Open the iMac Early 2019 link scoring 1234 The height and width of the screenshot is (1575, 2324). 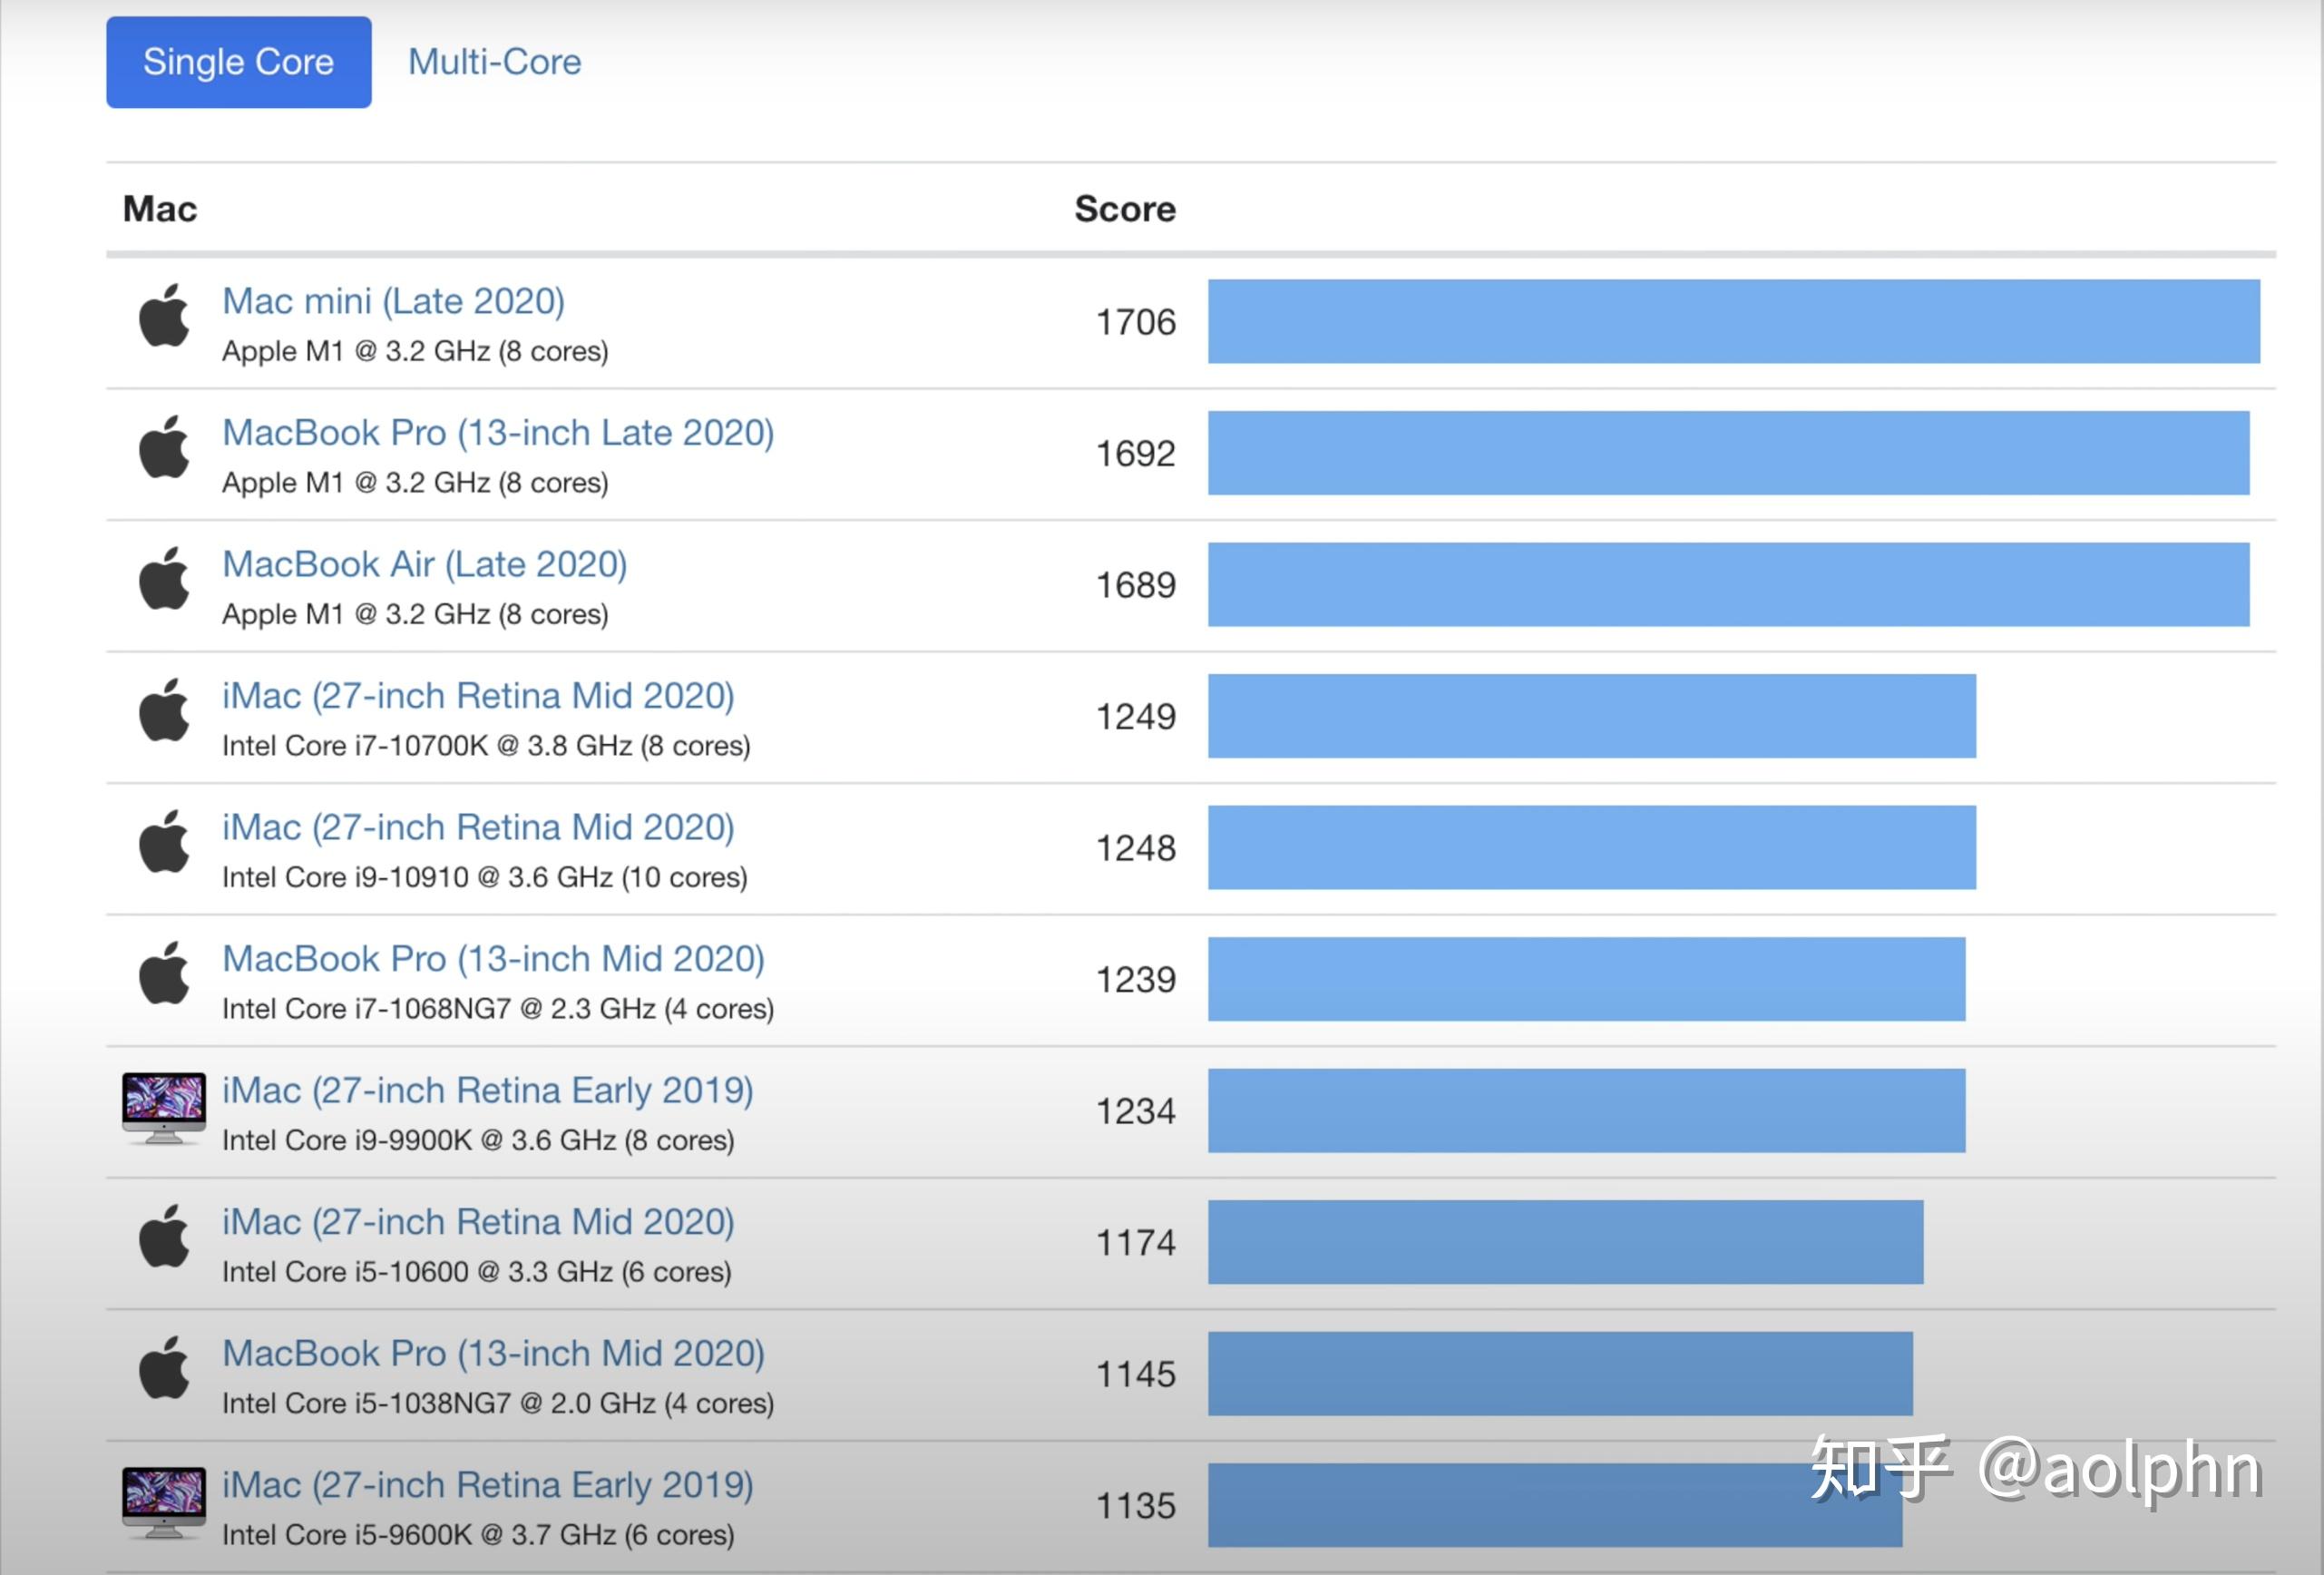pos(488,1090)
